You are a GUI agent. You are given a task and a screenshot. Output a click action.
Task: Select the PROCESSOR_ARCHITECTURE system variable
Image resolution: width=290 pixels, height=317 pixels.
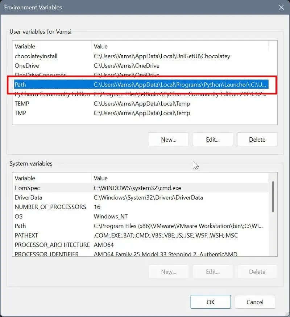coord(141,245)
